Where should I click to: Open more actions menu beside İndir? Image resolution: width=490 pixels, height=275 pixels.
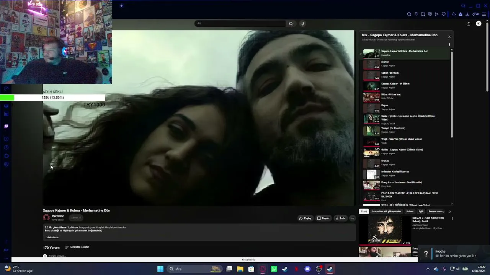click(353, 218)
